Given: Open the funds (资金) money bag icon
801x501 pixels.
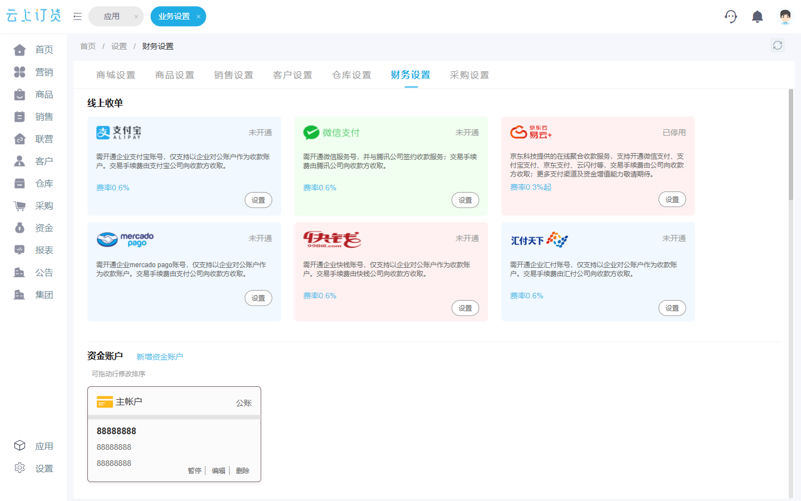Looking at the screenshot, I should pos(19,228).
